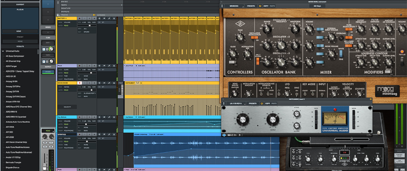Click COPY in the 1176 plug-in header

click(x=268, y=103)
